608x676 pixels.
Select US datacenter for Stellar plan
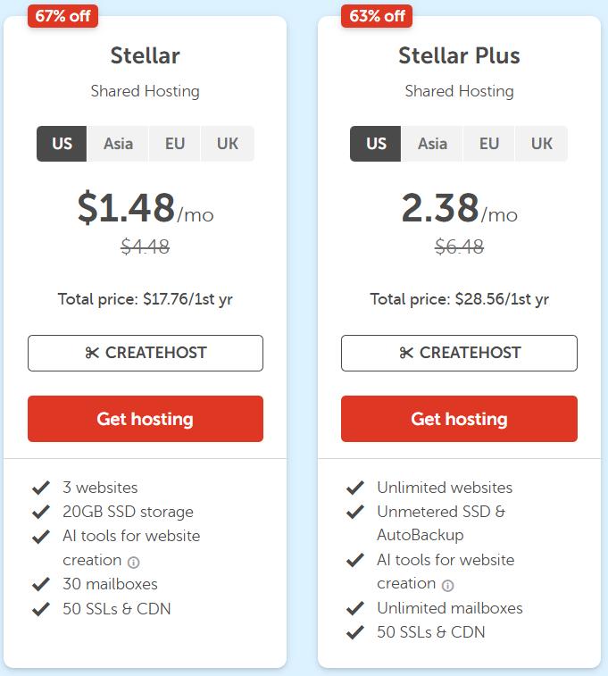click(62, 144)
